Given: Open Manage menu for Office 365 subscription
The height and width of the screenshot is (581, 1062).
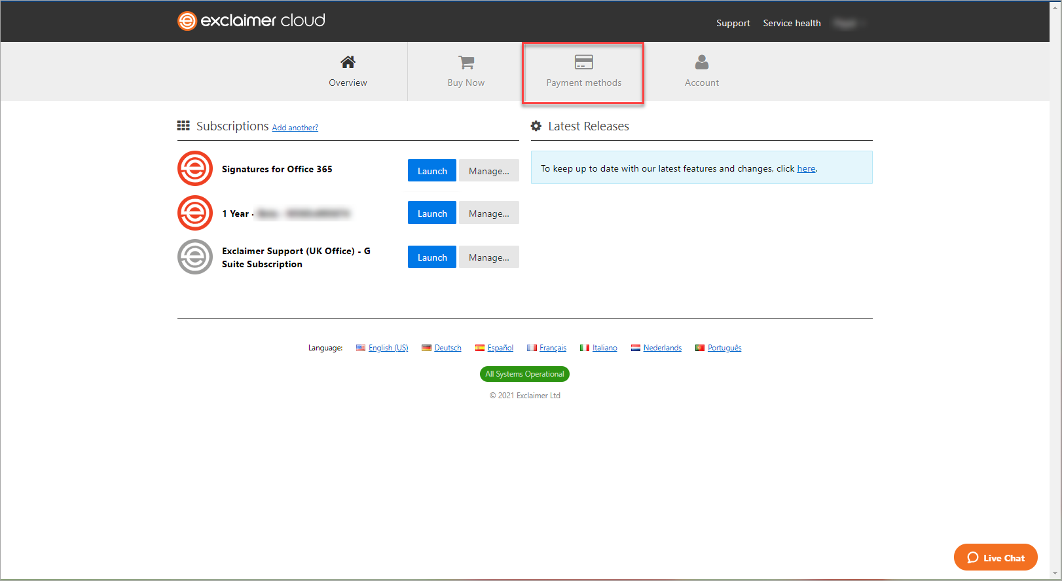Looking at the screenshot, I should (x=488, y=171).
